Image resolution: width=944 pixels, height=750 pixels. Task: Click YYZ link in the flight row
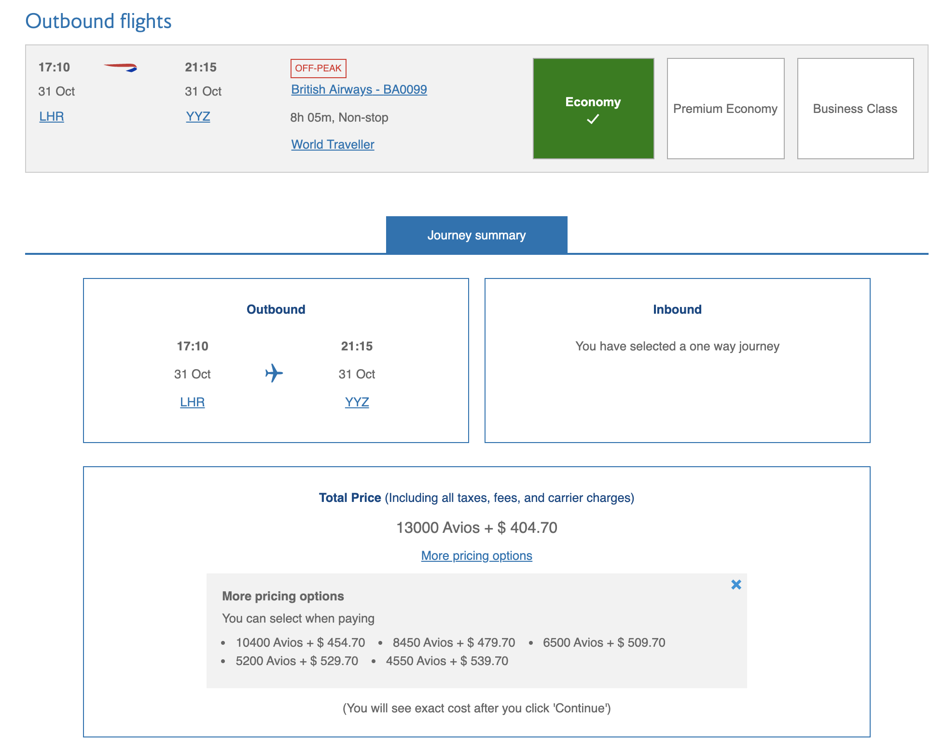pyautogui.click(x=198, y=117)
